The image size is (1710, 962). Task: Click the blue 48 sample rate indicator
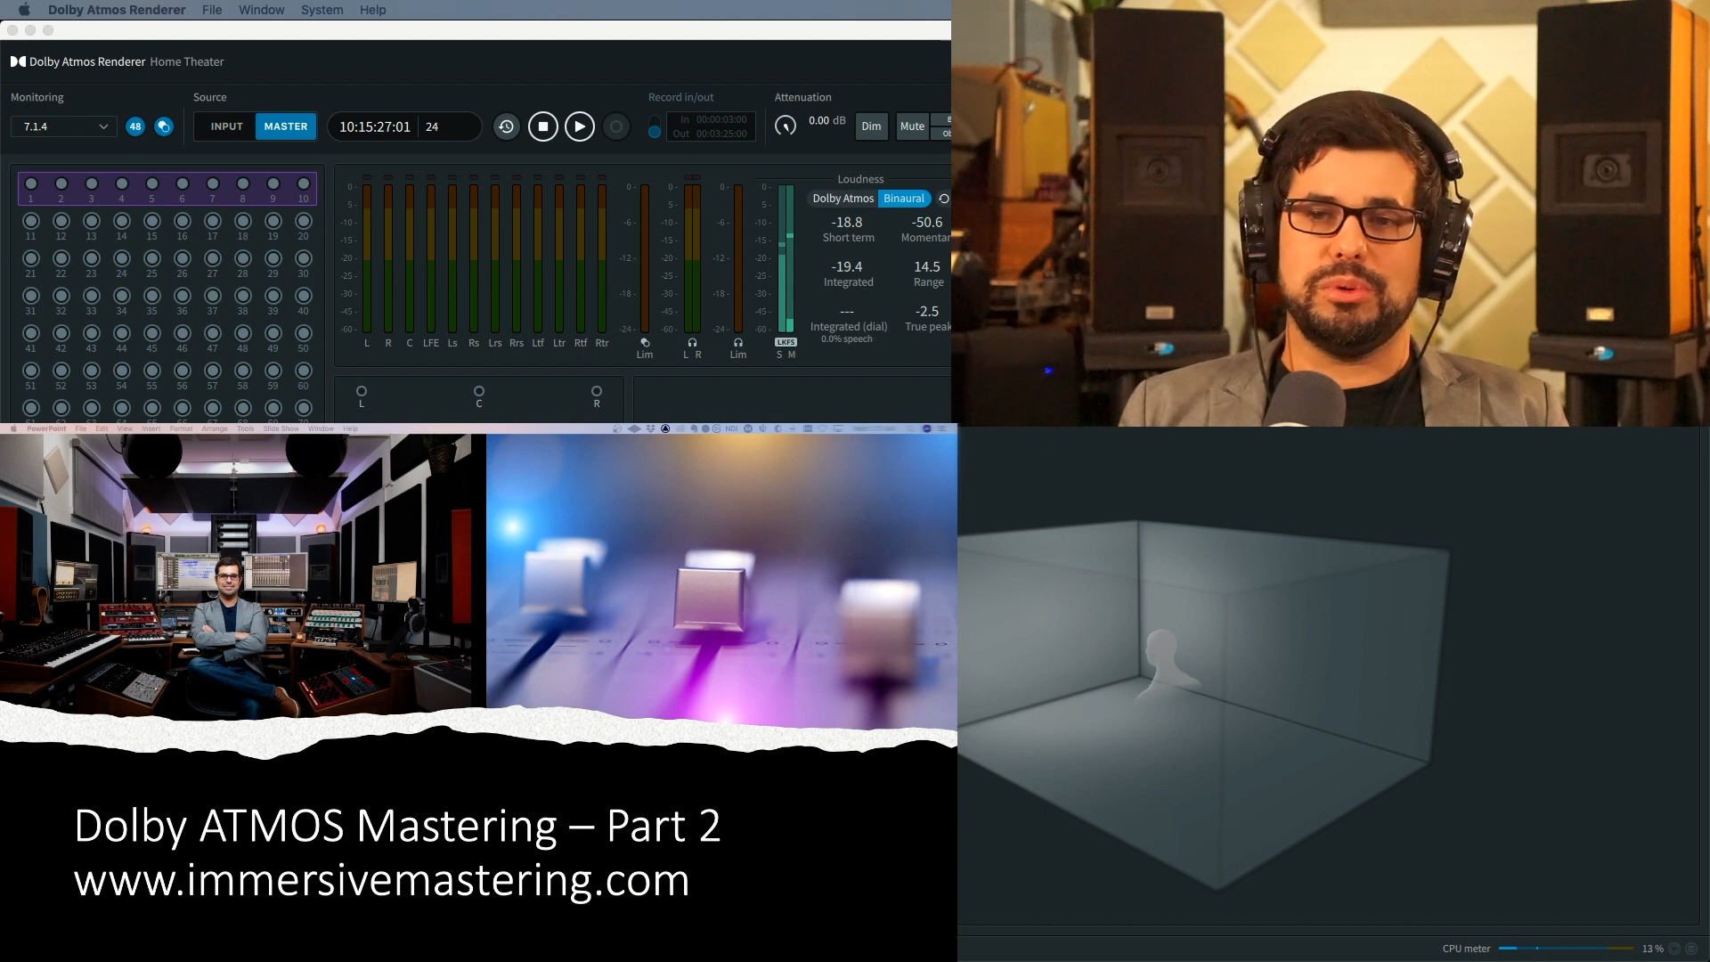click(135, 126)
